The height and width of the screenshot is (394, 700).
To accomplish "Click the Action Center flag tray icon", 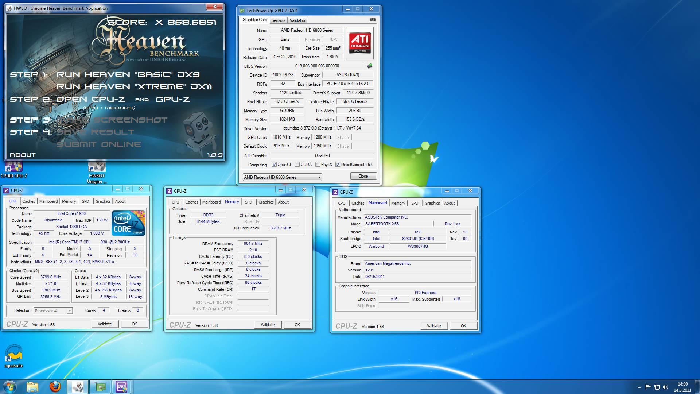I will pos(648,387).
